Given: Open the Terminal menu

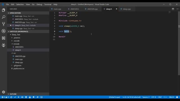Looking at the screenshot, I should click(48, 4).
